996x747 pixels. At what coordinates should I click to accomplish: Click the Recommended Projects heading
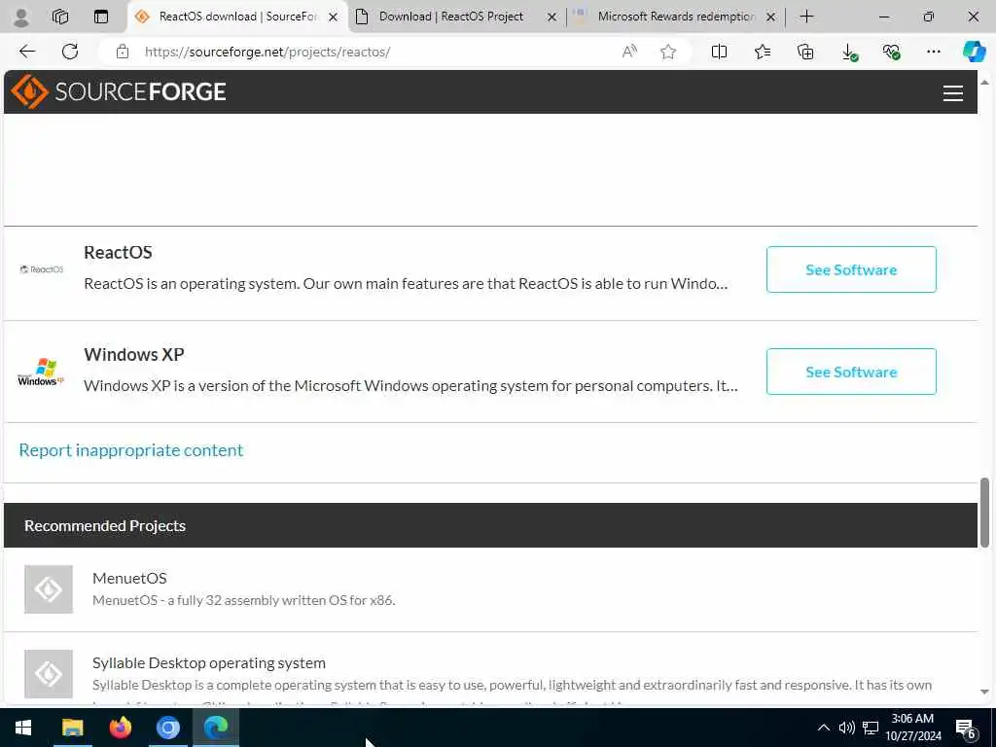105,526
